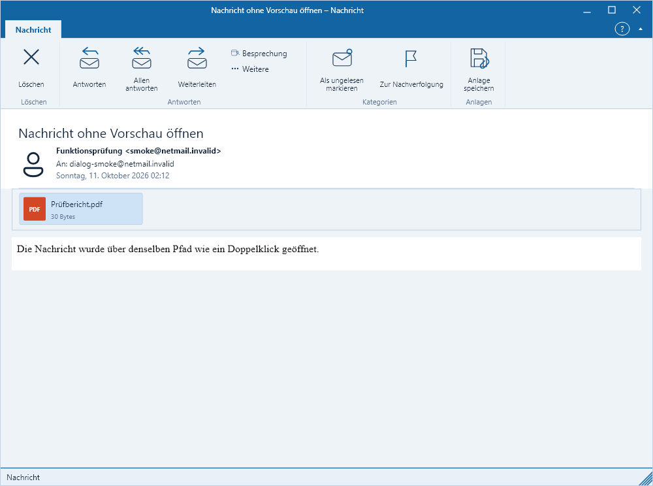This screenshot has width=653, height=486.
Task: Collapse the ribbon with the arrow
Action: [641, 29]
